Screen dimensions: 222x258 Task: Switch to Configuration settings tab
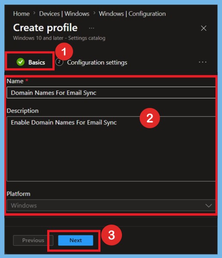point(91,63)
